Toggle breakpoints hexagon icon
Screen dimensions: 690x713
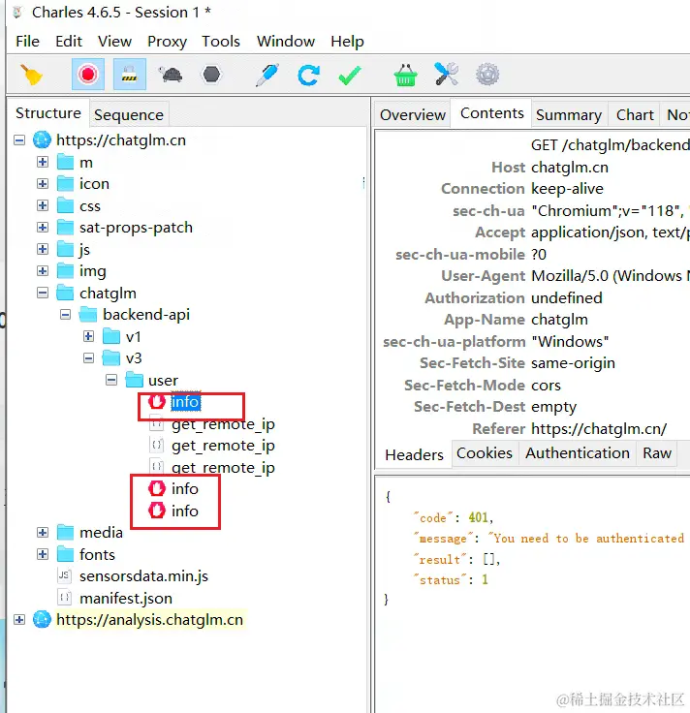(211, 75)
